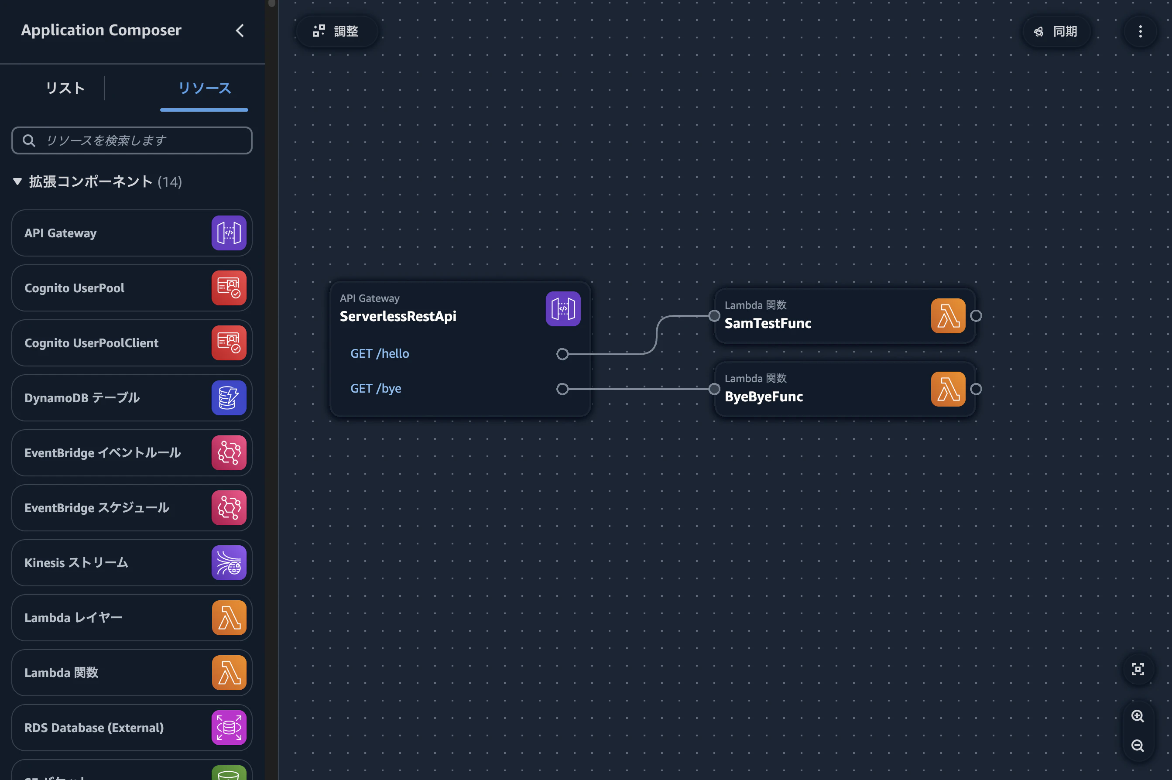Click the RDS Database (External) icon
The image size is (1172, 780).
pyautogui.click(x=229, y=728)
